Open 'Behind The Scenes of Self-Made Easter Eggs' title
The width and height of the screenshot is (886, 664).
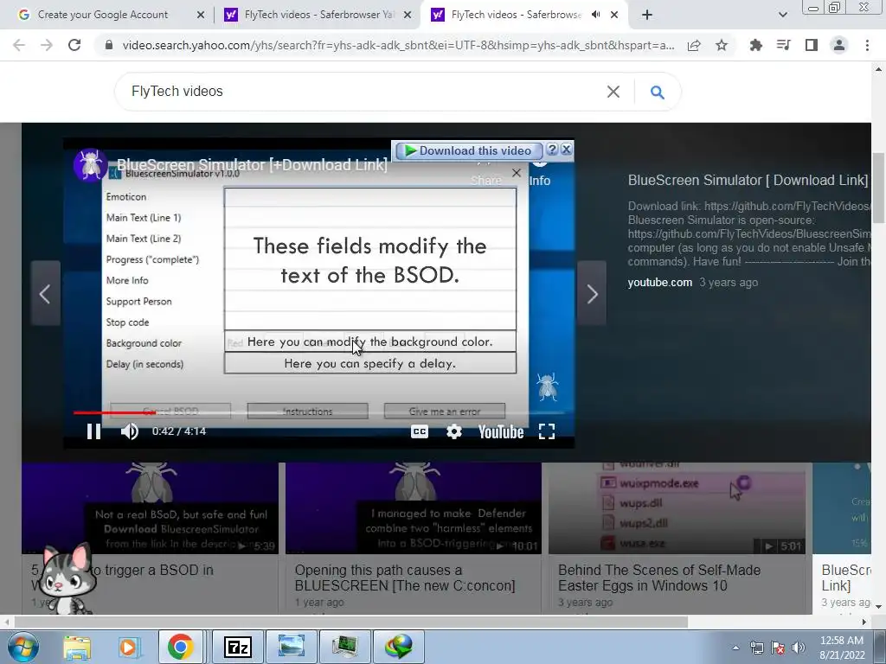(659, 578)
